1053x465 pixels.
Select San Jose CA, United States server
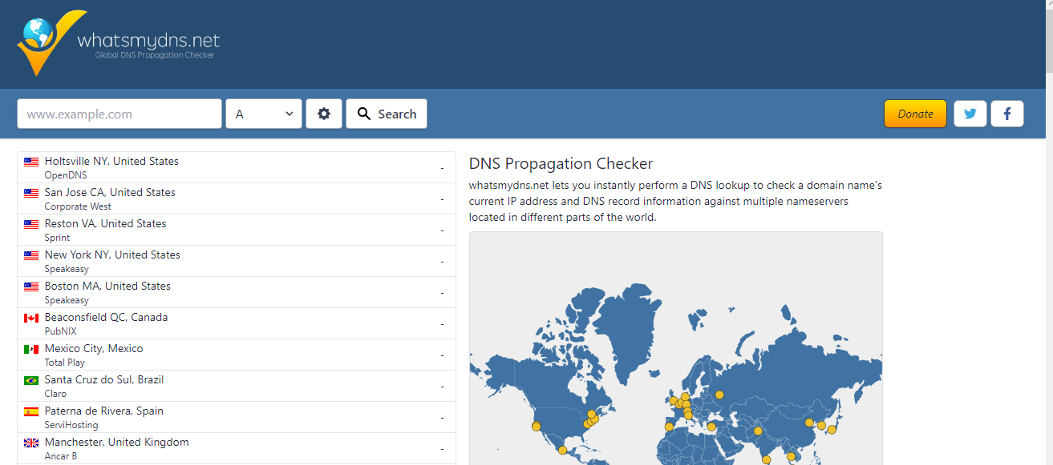237,198
